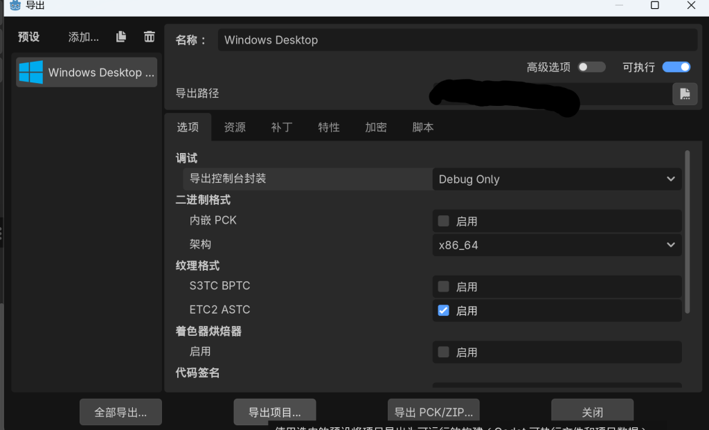Click the Godot icon in title bar
Screen dimensions: 709x430
(15, 6)
